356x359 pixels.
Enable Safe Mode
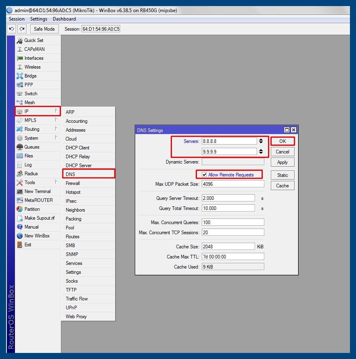point(44,29)
